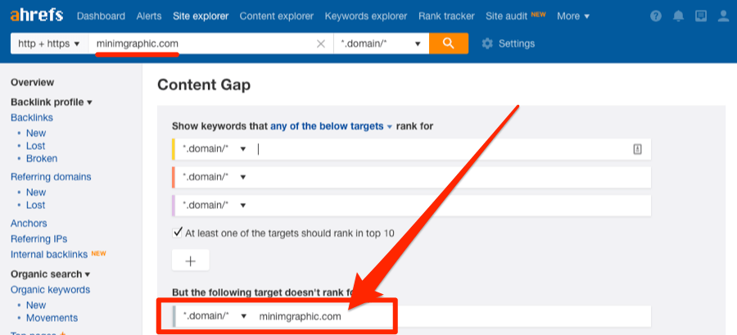Open Alerts in top navigation
The image size is (737, 335).
click(149, 16)
